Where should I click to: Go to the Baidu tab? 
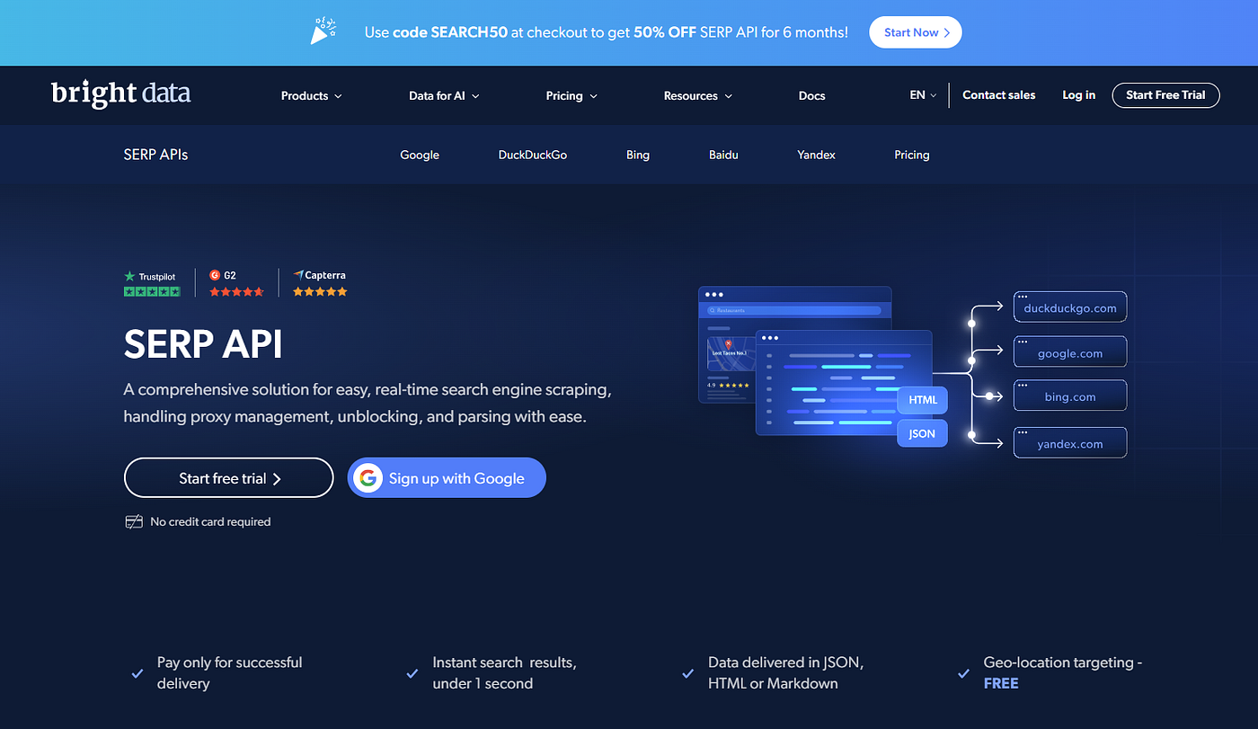[723, 155]
